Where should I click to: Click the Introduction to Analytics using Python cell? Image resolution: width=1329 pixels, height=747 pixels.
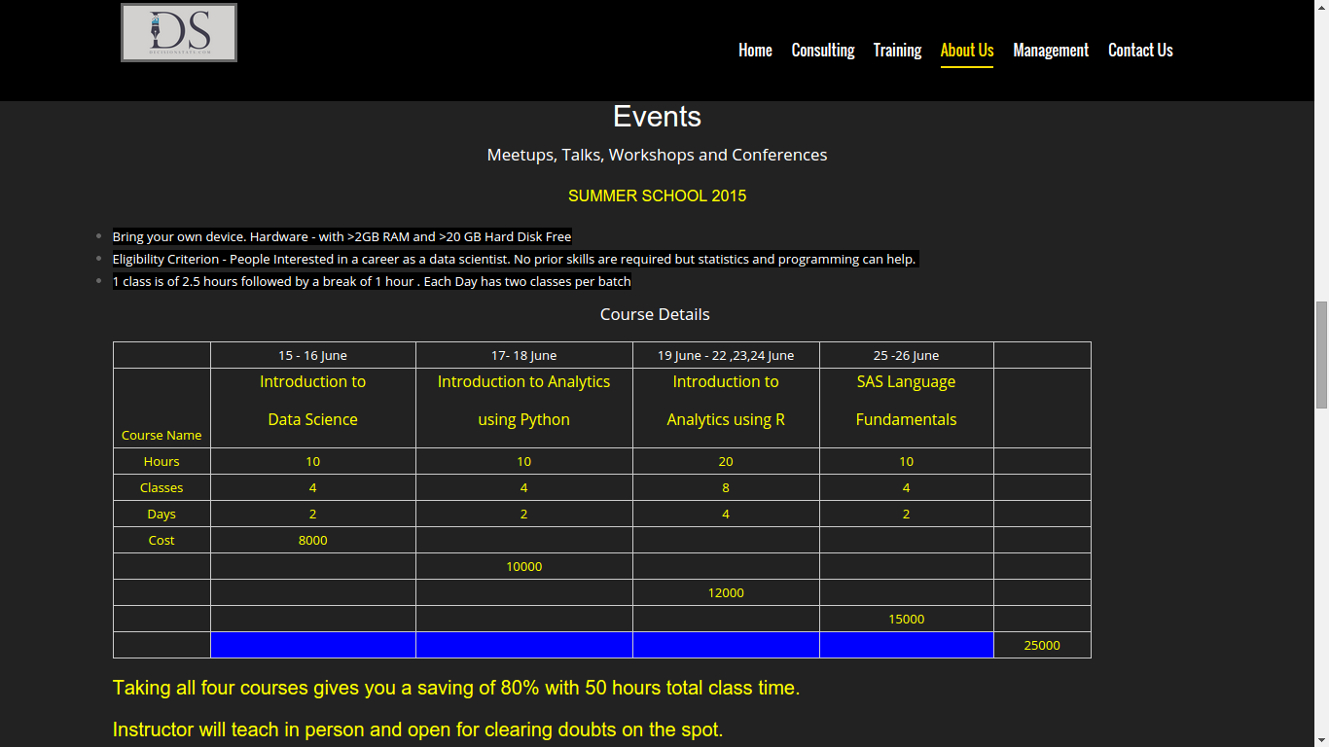pos(523,401)
